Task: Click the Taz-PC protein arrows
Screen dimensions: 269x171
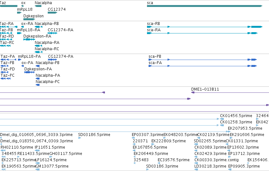Action: pyautogui.click(x=5, y=79)
